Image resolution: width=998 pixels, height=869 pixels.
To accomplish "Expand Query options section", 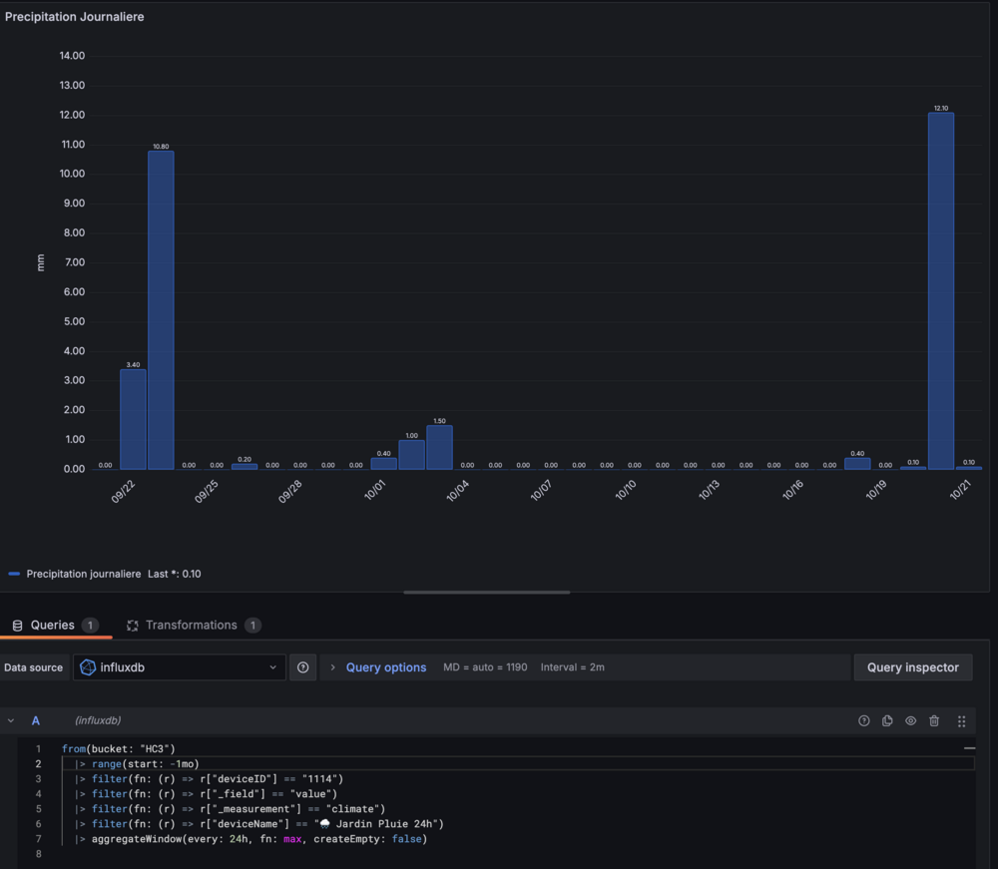I will point(385,667).
